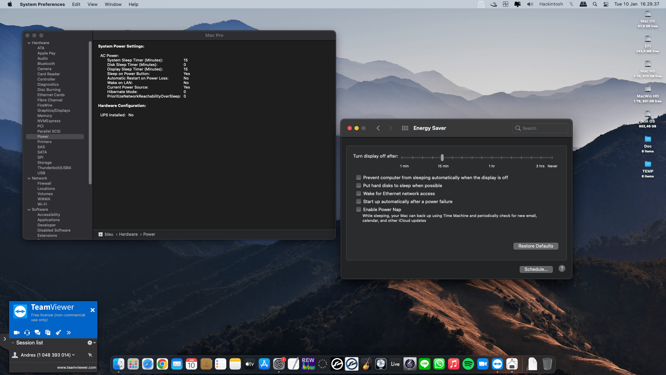
Task: Open WhatsApp from the Dock
Action: click(x=439, y=364)
